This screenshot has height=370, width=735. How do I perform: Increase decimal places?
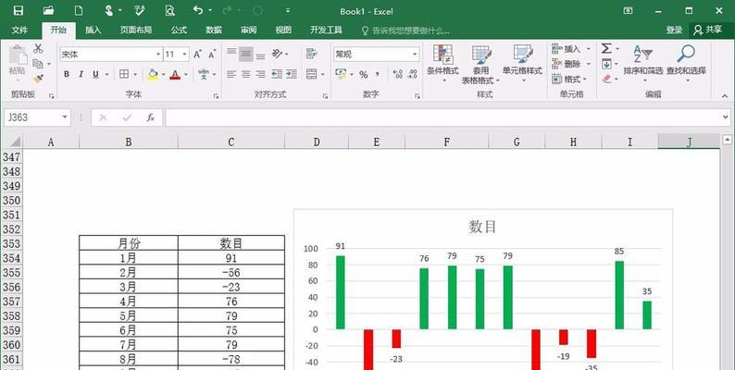[397, 74]
